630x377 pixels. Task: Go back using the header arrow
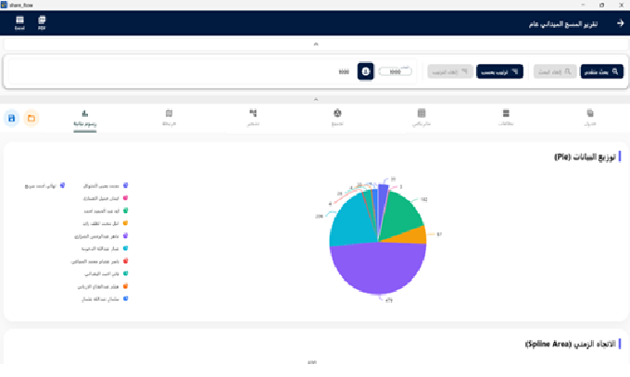point(620,23)
